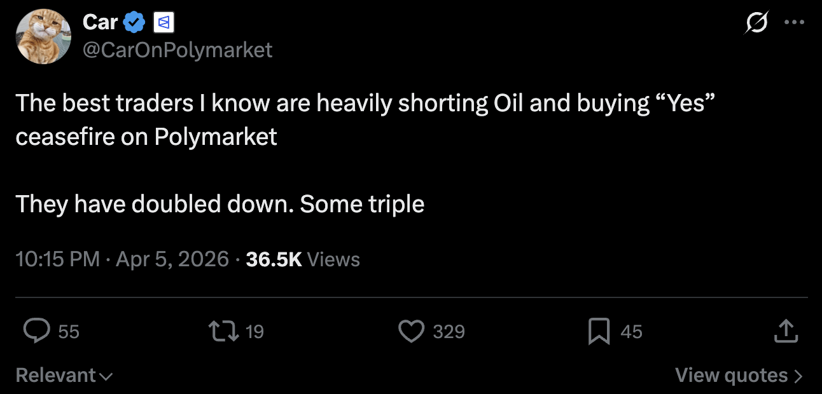Click the Grok slash-circle icon
Viewport: 822px width, 394px height.
pyautogui.click(x=756, y=23)
